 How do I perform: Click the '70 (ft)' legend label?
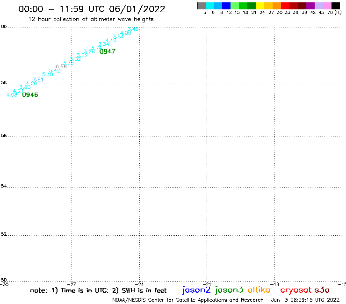tap(334, 13)
